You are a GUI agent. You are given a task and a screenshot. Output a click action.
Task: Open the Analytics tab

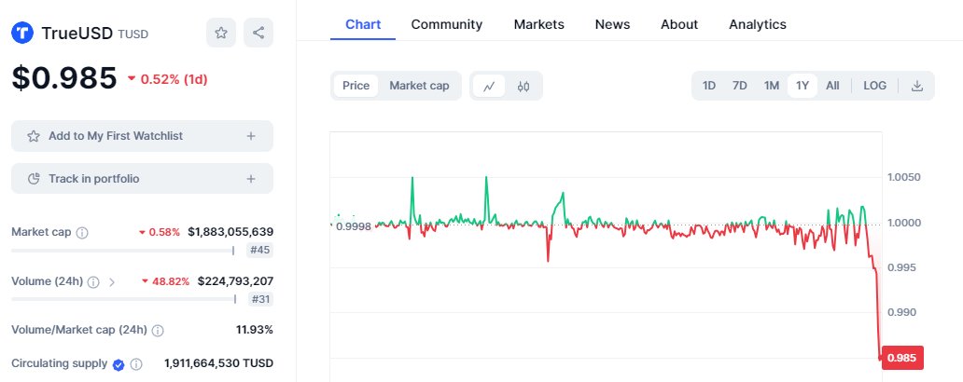click(758, 24)
